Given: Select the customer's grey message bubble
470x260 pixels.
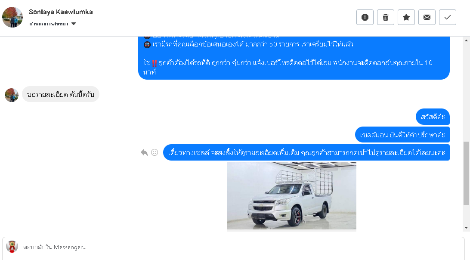Looking at the screenshot, I should pos(61,94).
